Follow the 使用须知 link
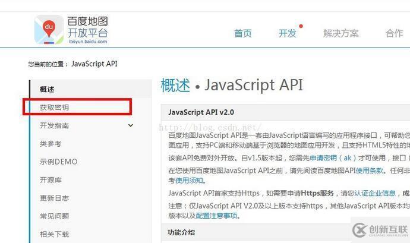The width and height of the screenshot is (410, 243). 189,181
